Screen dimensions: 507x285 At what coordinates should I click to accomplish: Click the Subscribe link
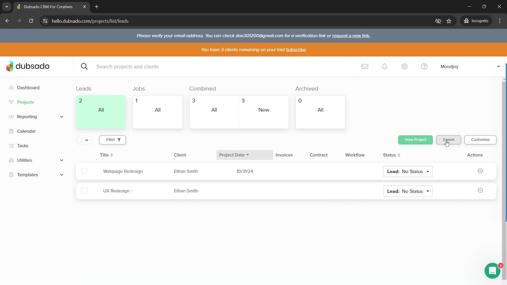(296, 50)
